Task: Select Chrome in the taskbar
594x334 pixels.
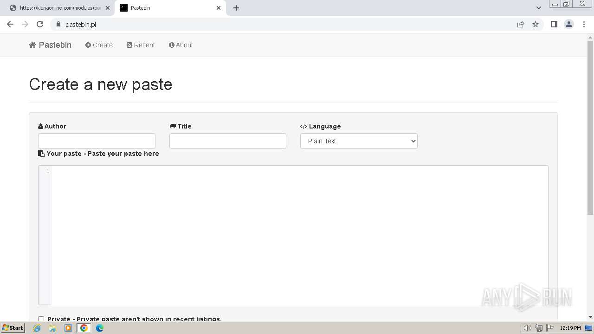Action: 84,328
